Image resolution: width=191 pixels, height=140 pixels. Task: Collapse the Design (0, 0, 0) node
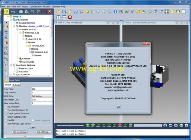[x=30, y=52]
